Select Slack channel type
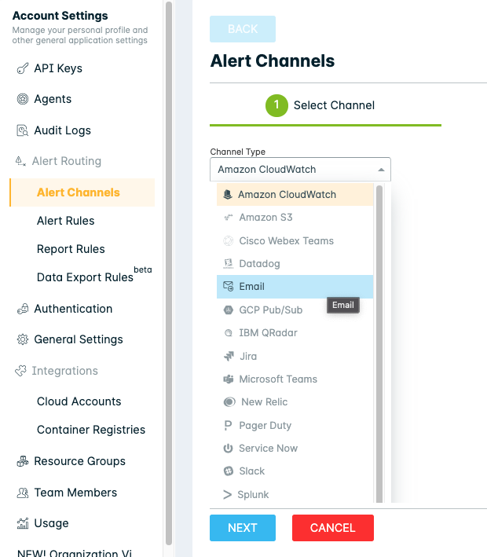 tap(295, 471)
